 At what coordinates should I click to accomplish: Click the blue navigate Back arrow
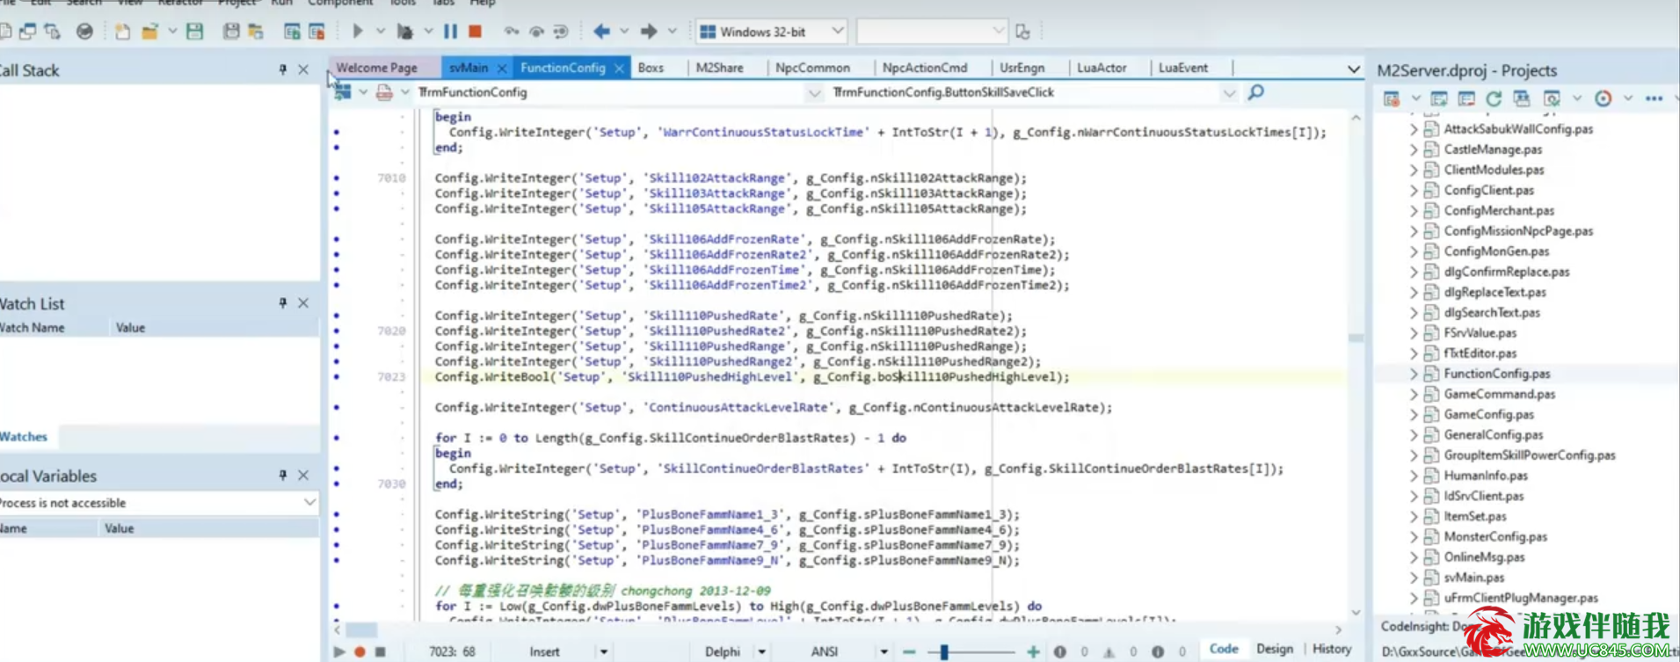601,32
